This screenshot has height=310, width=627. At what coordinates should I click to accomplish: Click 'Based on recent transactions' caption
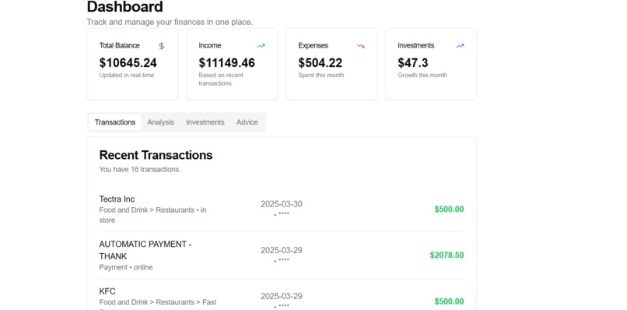click(221, 79)
